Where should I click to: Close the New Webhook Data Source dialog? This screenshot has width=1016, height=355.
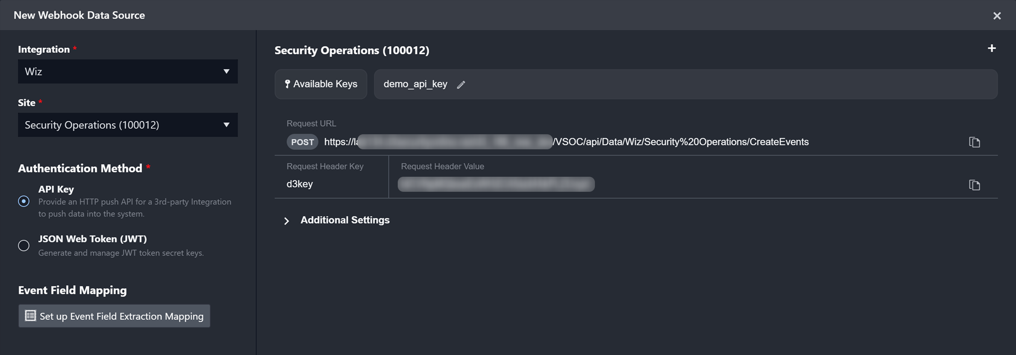997,16
